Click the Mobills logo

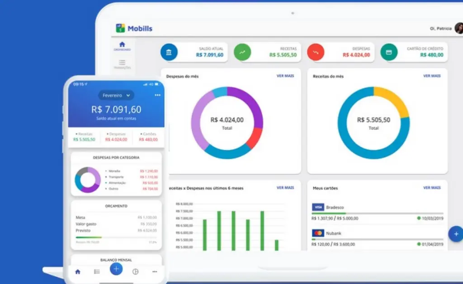134,28
